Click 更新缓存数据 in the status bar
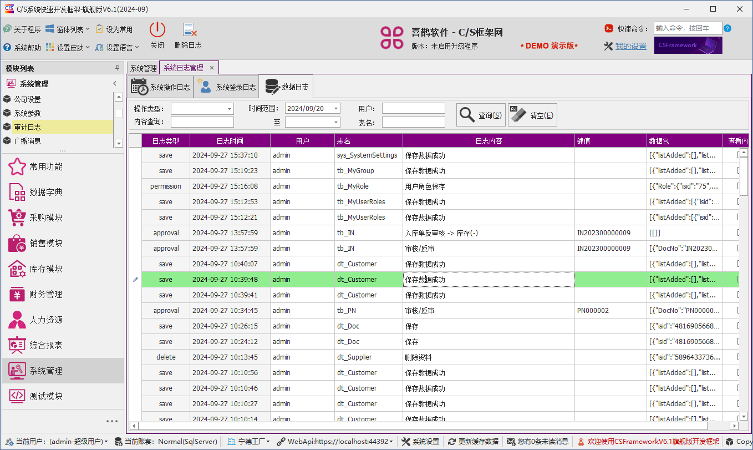The image size is (753, 450). 474,442
